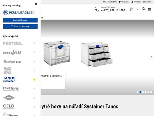Open the shopping bag cart icon

132,9
